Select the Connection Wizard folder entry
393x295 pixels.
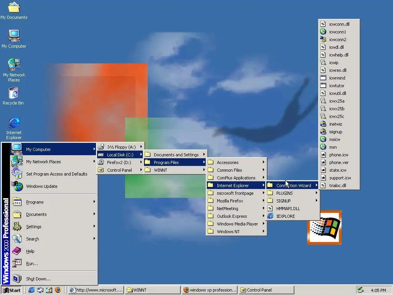click(x=292, y=186)
